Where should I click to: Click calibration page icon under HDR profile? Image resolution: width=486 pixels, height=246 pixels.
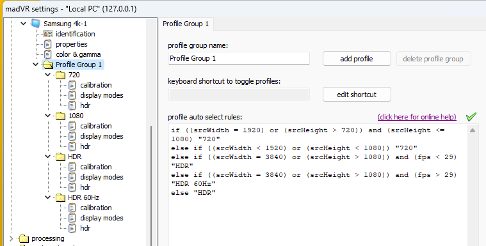click(72, 167)
